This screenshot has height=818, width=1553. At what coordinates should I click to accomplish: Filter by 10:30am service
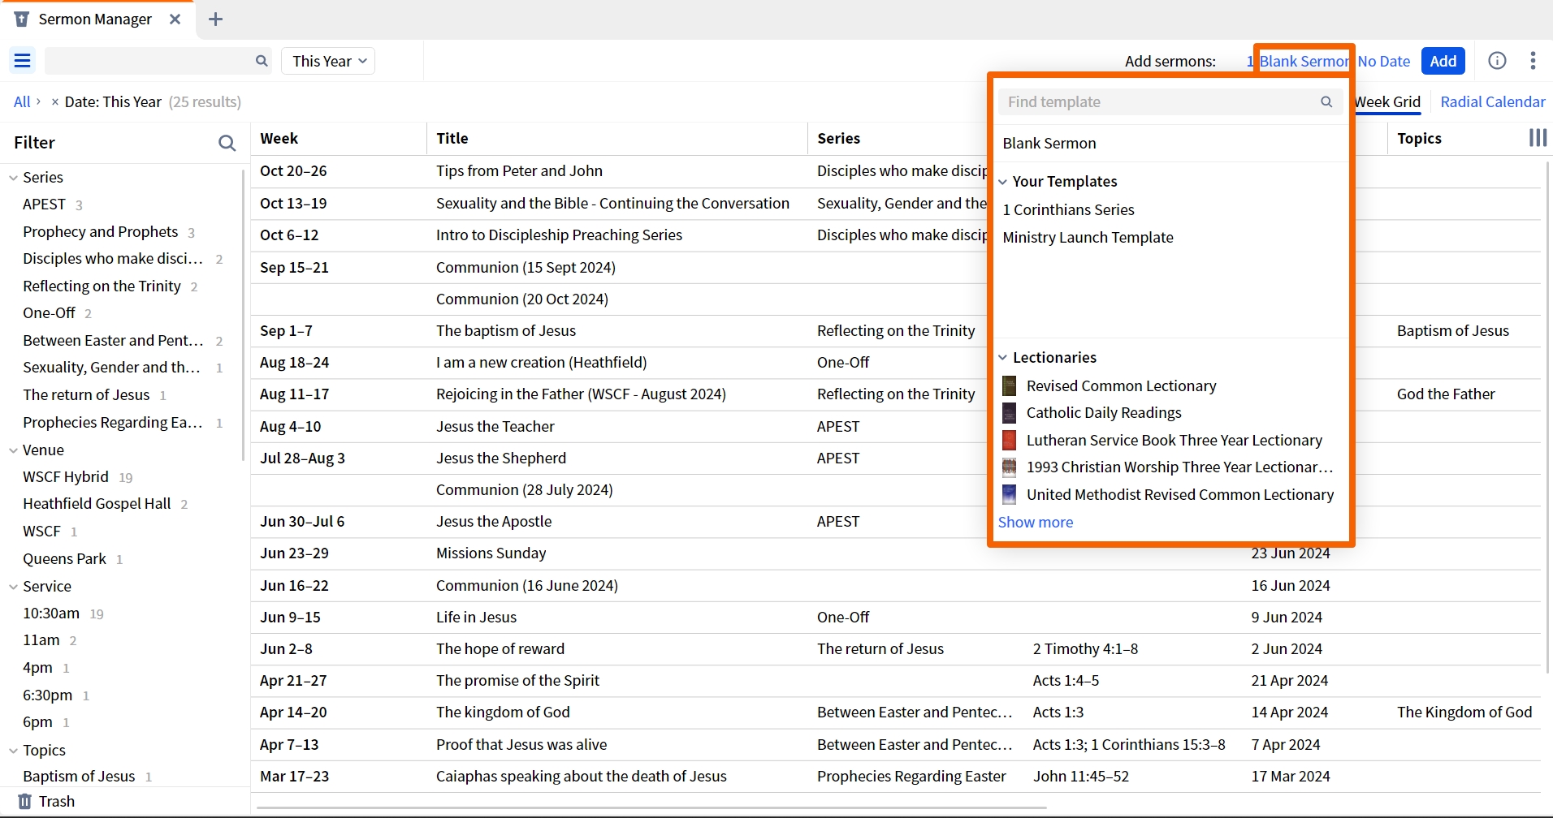[51, 613]
